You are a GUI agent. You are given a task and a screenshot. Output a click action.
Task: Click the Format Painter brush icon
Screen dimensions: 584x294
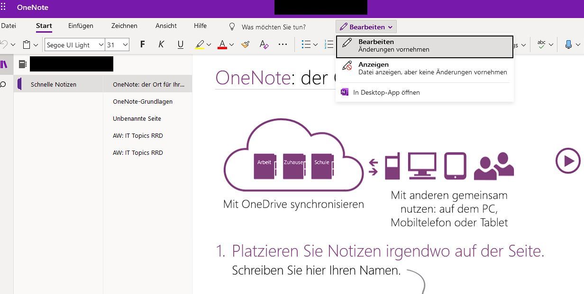245,45
